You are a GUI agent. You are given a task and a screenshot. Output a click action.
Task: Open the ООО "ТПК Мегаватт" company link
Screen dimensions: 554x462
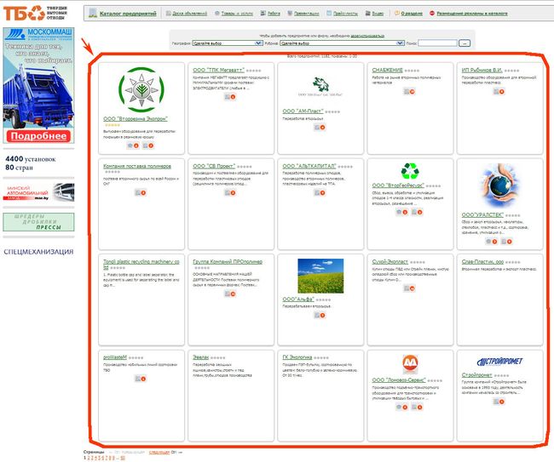pos(218,70)
